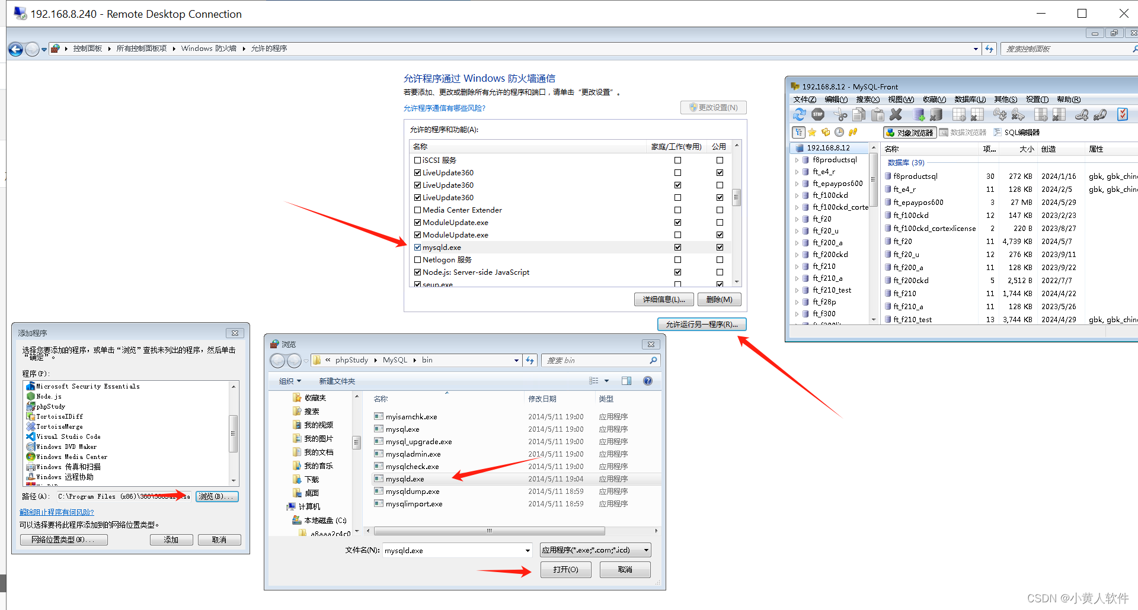The height and width of the screenshot is (610, 1138).
Task: Open the 文件 menu in MySQL-Front
Action: tap(804, 99)
